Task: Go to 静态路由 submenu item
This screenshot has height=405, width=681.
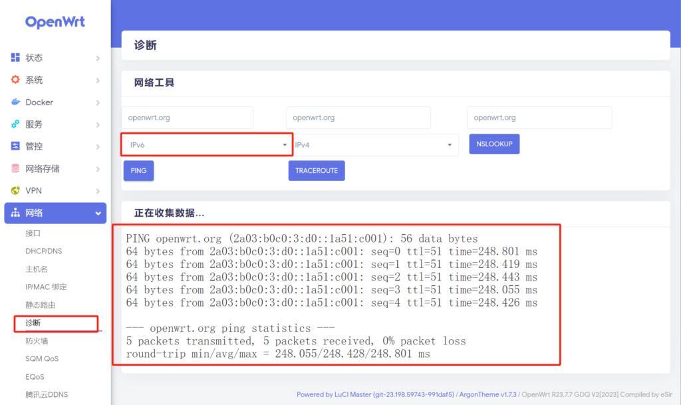Action: click(41, 305)
